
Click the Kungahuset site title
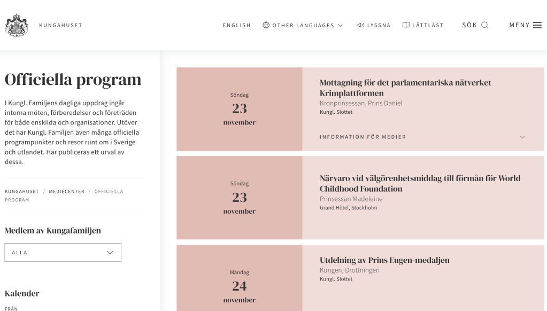click(61, 25)
